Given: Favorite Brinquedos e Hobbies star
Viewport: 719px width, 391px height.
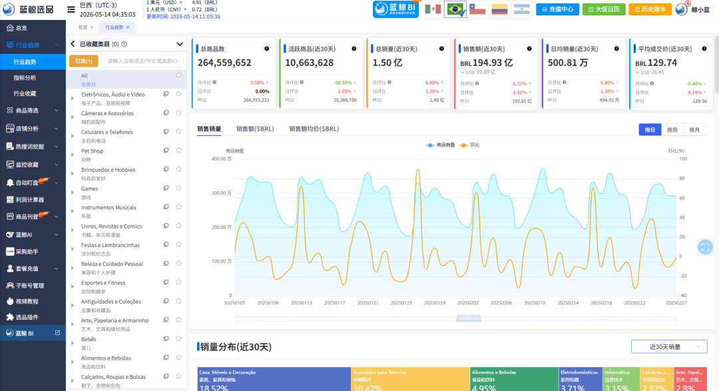Looking at the screenshot, I should click(179, 169).
